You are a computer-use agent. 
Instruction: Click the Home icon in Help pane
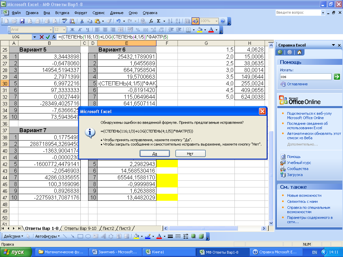(299, 52)
